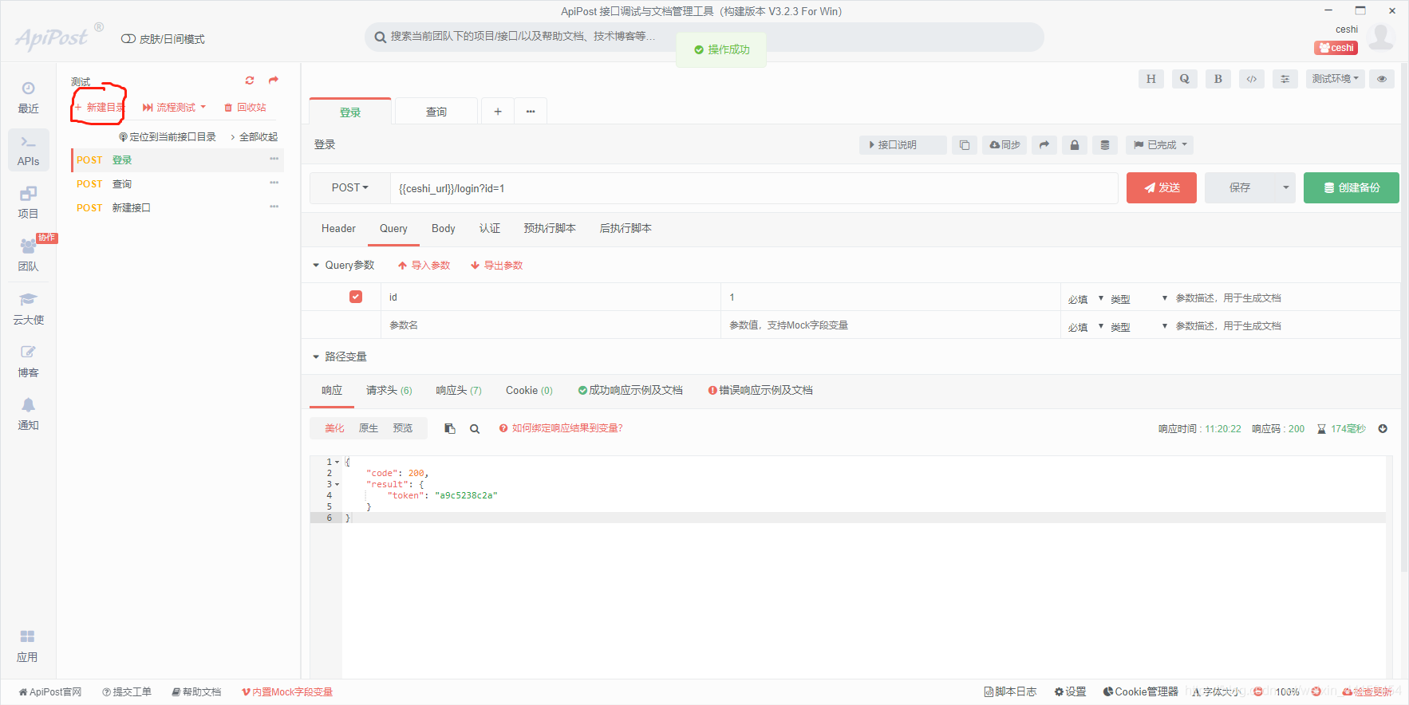1409x705 pixels.
Task: Open the 最近 recent sidebar item
Action: tap(28, 97)
